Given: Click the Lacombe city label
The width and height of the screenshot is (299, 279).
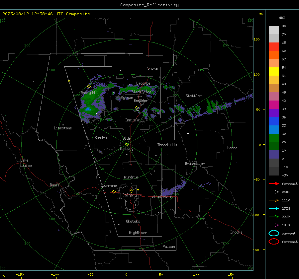Looking at the screenshot, I should click(143, 83).
